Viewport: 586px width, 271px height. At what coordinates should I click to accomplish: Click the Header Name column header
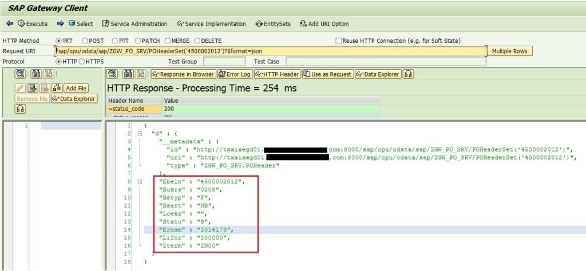134,101
